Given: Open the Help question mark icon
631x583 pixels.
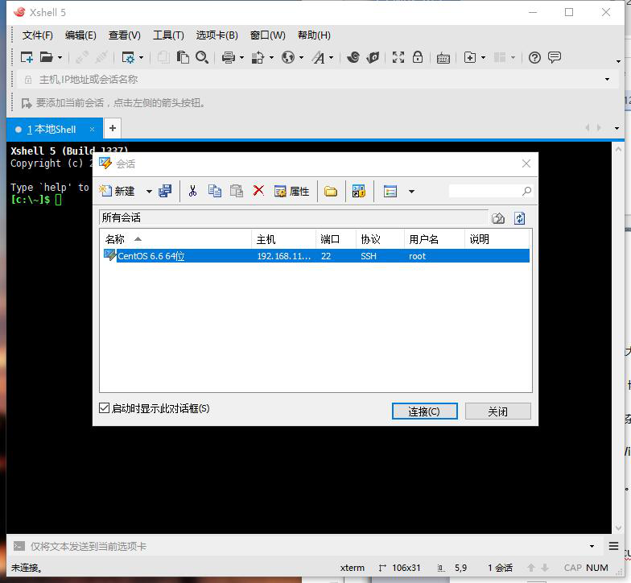Looking at the screenshot, I should coord(534,58).
